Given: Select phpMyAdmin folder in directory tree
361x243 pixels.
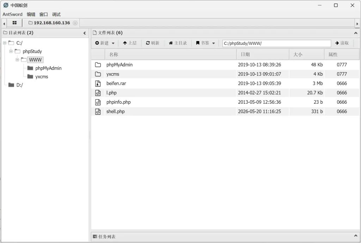Looking at the screenshot, I should click(x=48, y=68).
